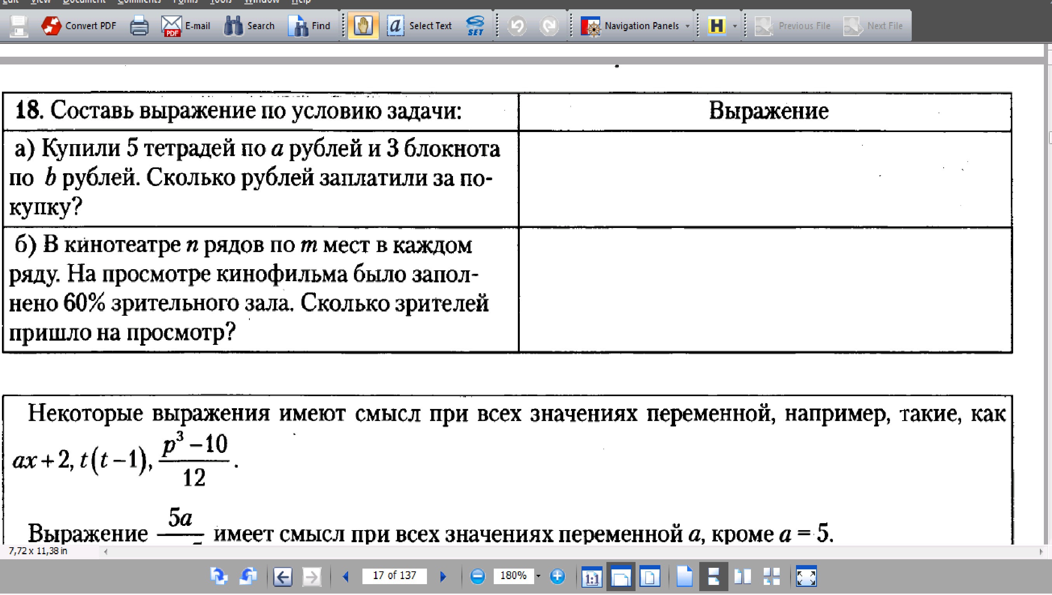Click the Convert PDF button
This screenshot has height=595, width=1052.
pos(79,26)
